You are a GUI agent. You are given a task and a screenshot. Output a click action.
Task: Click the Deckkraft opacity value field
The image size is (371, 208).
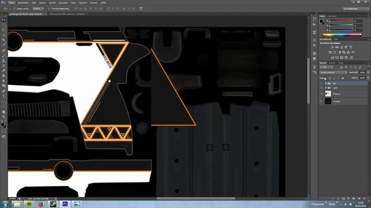(x=362, y=73)
